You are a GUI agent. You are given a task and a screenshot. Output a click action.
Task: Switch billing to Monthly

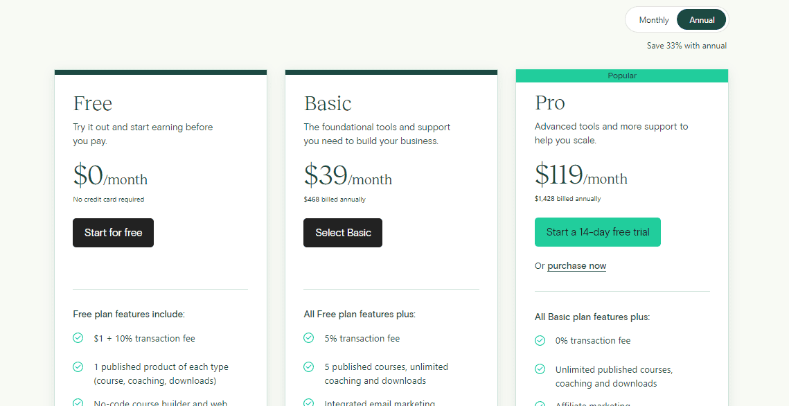(654, 19)
